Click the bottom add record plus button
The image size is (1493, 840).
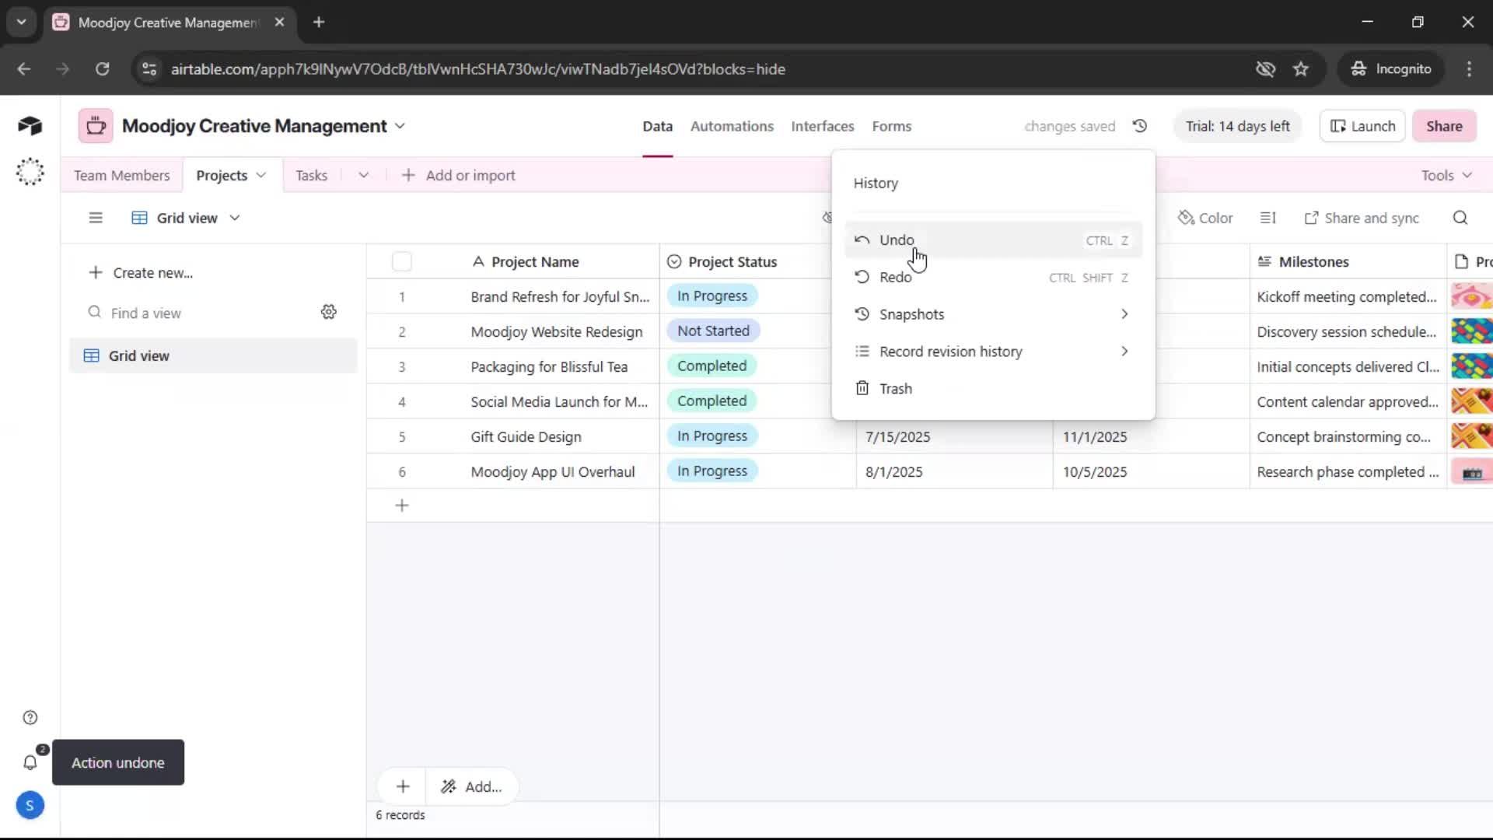pyautogui.click(x=403, y=786)
